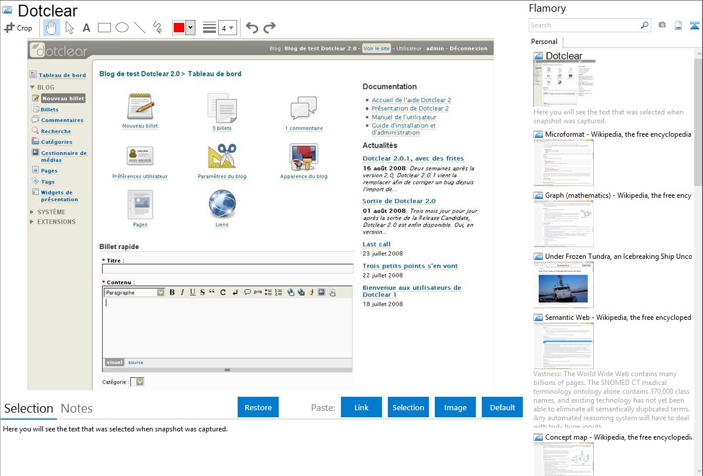Click the Paste Selection button
703x476 pixels.
tap(408, 407)
